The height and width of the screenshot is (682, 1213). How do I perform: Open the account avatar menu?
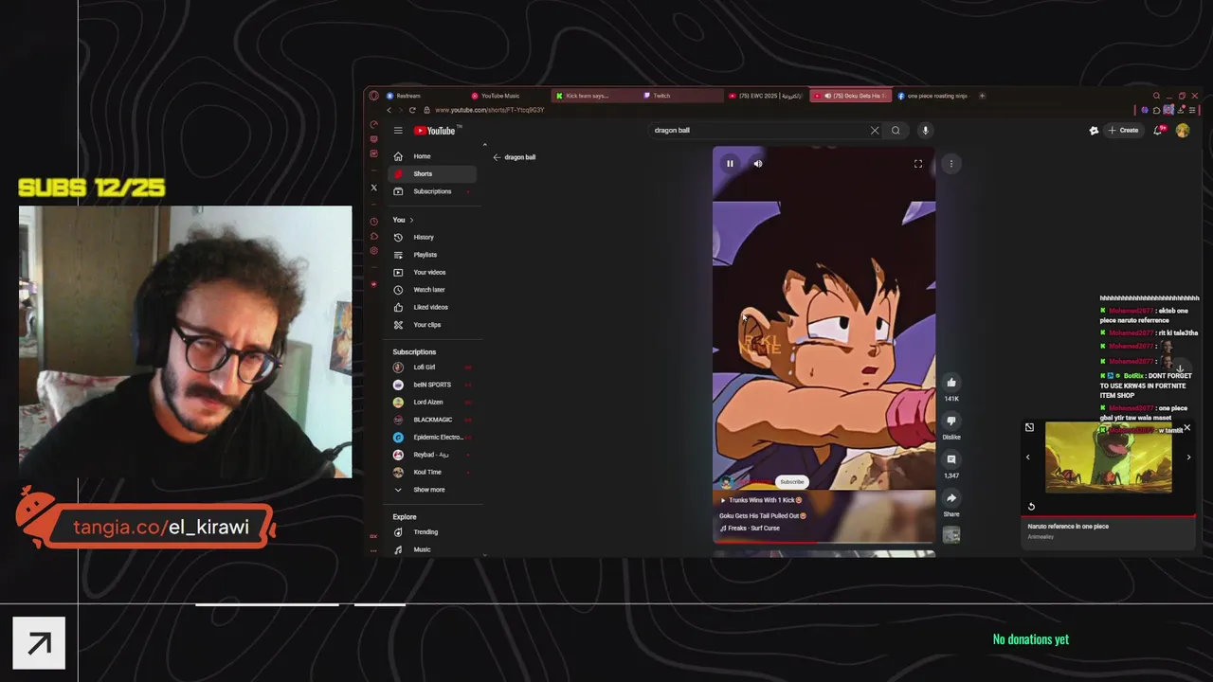point(1183,131)
